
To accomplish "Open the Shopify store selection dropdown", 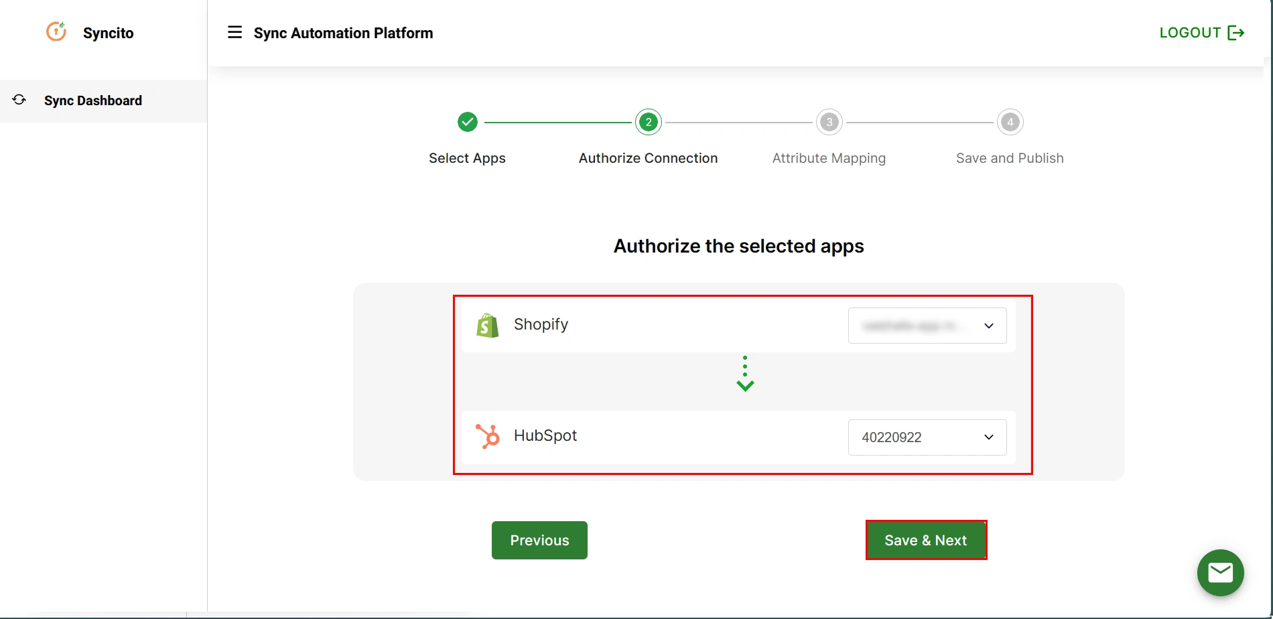I will click(927, 326).
